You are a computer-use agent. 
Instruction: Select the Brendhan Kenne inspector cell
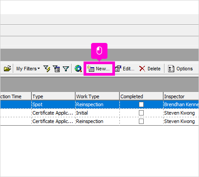181,104
